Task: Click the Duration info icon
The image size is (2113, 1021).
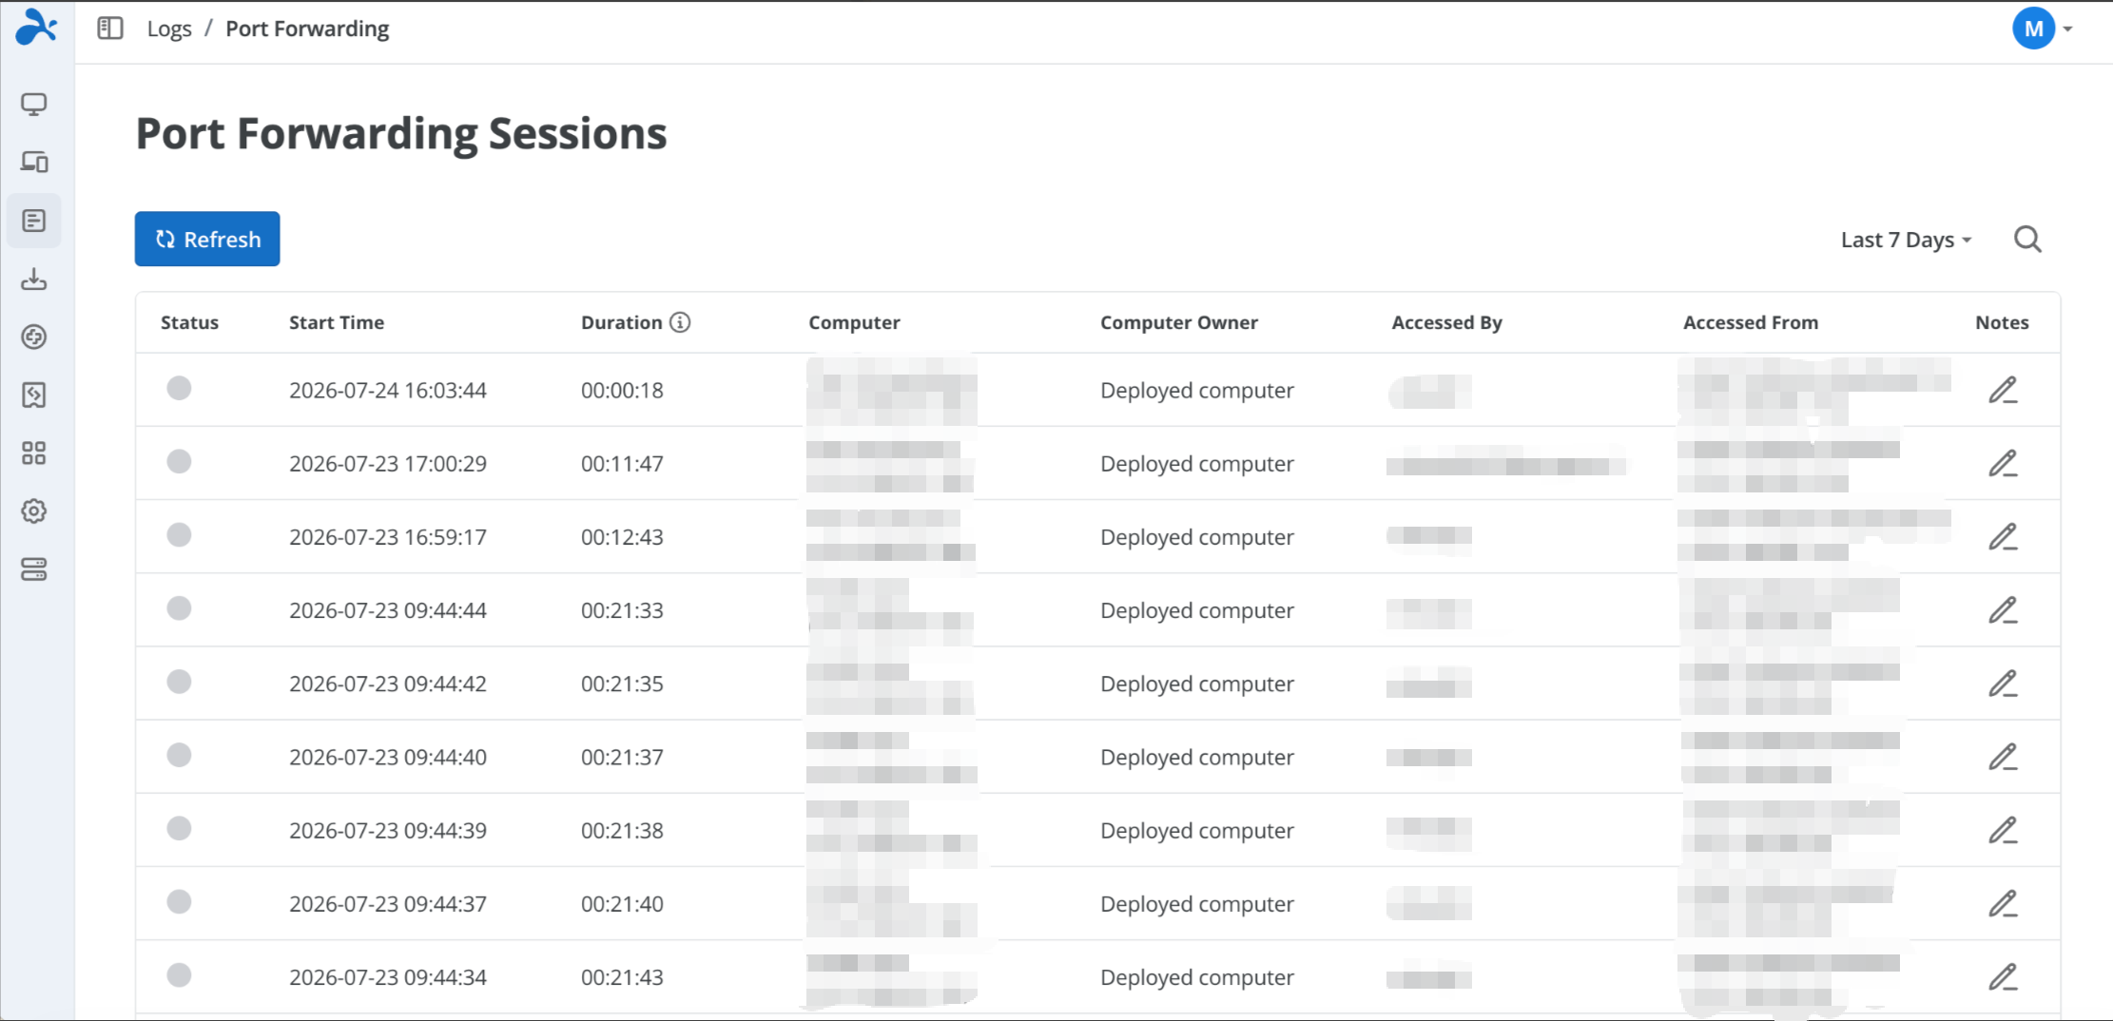Action: (680, 322)
